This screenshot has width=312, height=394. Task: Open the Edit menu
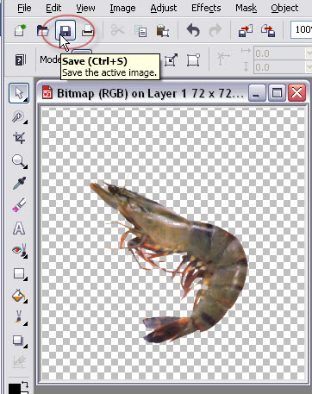click(53, 8)
